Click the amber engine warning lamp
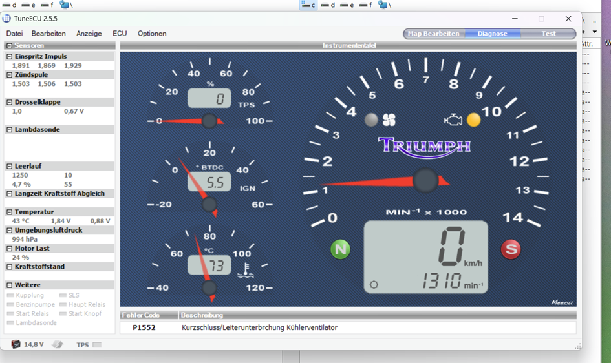 tap(474, 120)
